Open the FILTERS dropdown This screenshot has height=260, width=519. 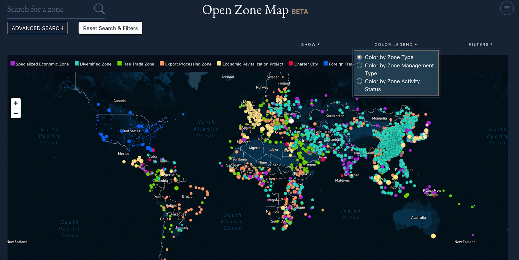481,44
